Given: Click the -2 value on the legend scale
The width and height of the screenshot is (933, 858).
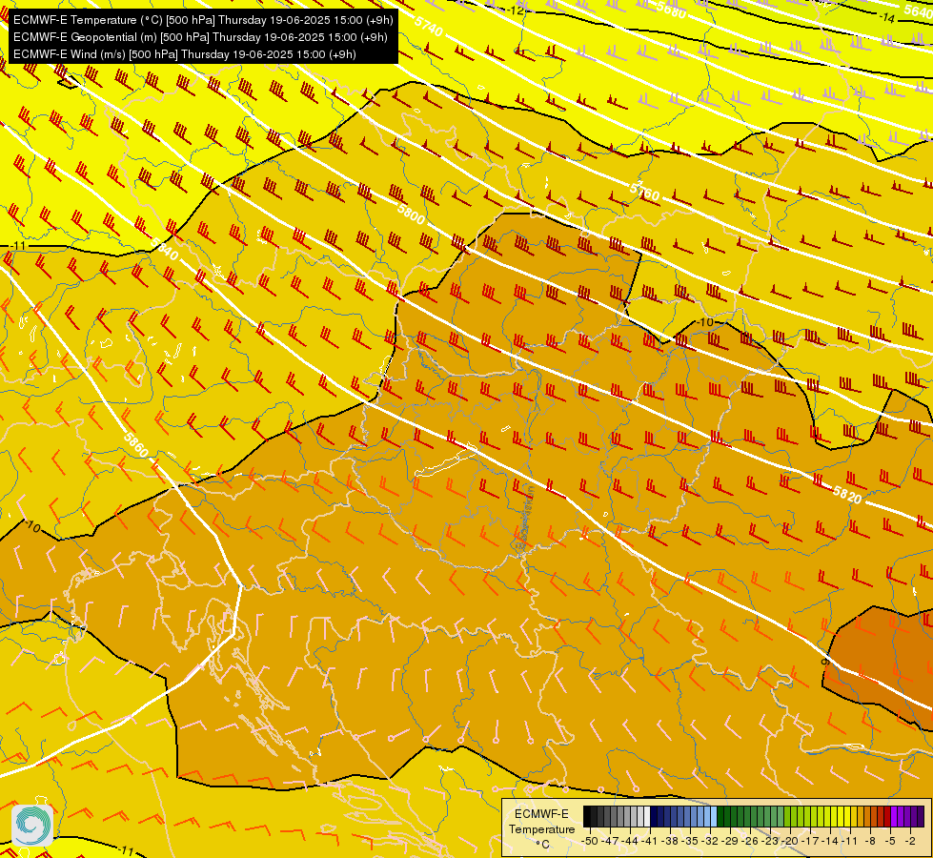Looking at the screenshot, I should tap(910, 841).
